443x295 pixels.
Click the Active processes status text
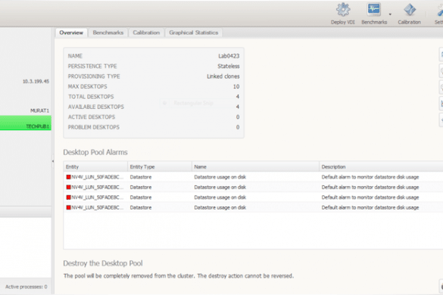pyautogui.click(x=27, y=287)
